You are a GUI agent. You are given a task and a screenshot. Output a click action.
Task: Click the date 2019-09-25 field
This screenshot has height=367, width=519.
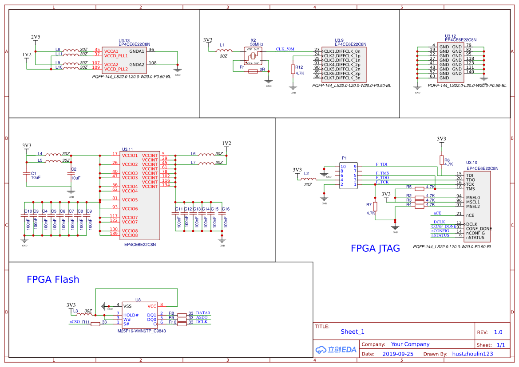(x=398, y=353)
